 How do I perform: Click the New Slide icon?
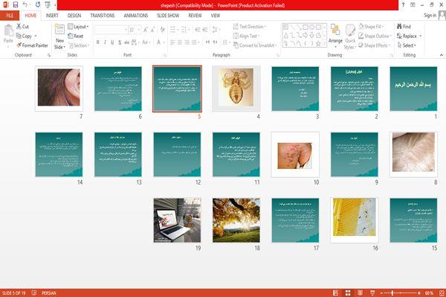[x=59, y=30]
